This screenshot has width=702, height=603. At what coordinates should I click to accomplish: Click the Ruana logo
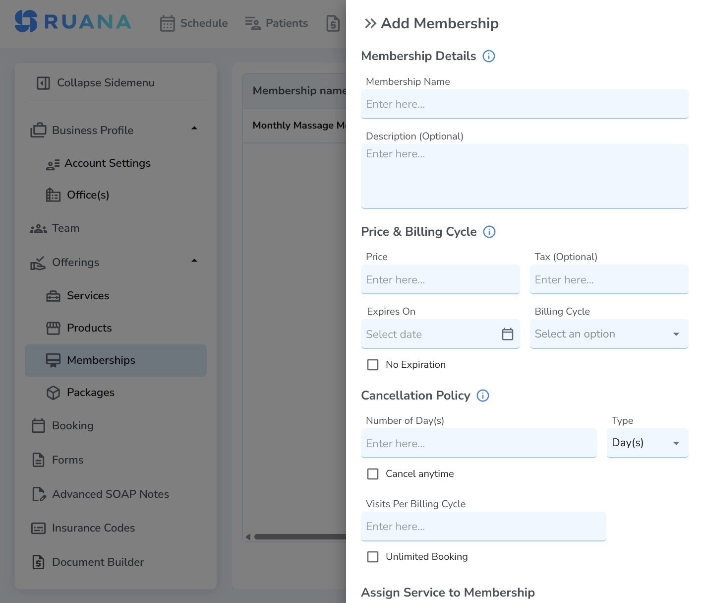click(x=73, y=22)
